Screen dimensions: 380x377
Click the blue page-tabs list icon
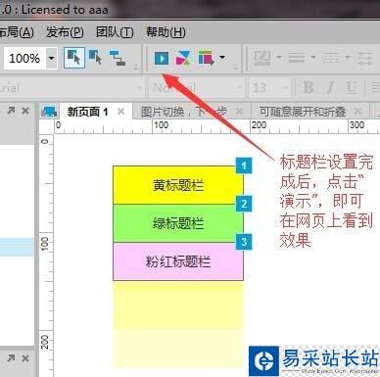[49, 112]
